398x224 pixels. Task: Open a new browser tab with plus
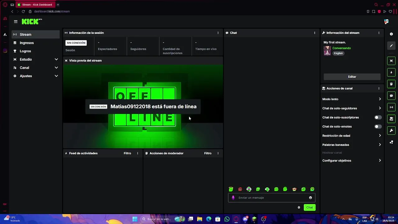click(x=58, y=5)
